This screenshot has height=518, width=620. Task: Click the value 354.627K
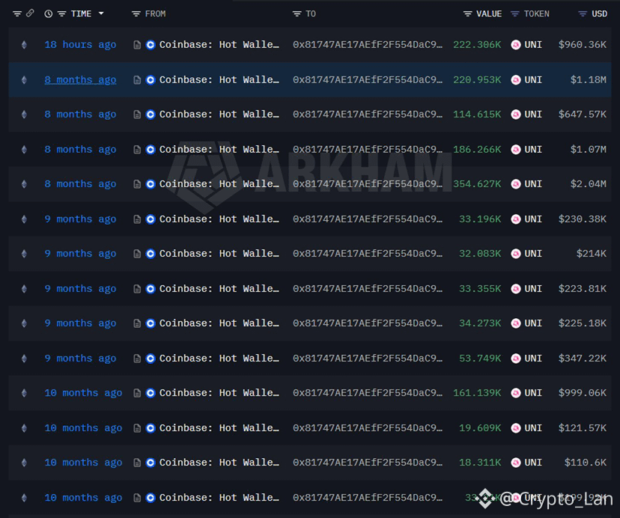(x=477, y=184)
